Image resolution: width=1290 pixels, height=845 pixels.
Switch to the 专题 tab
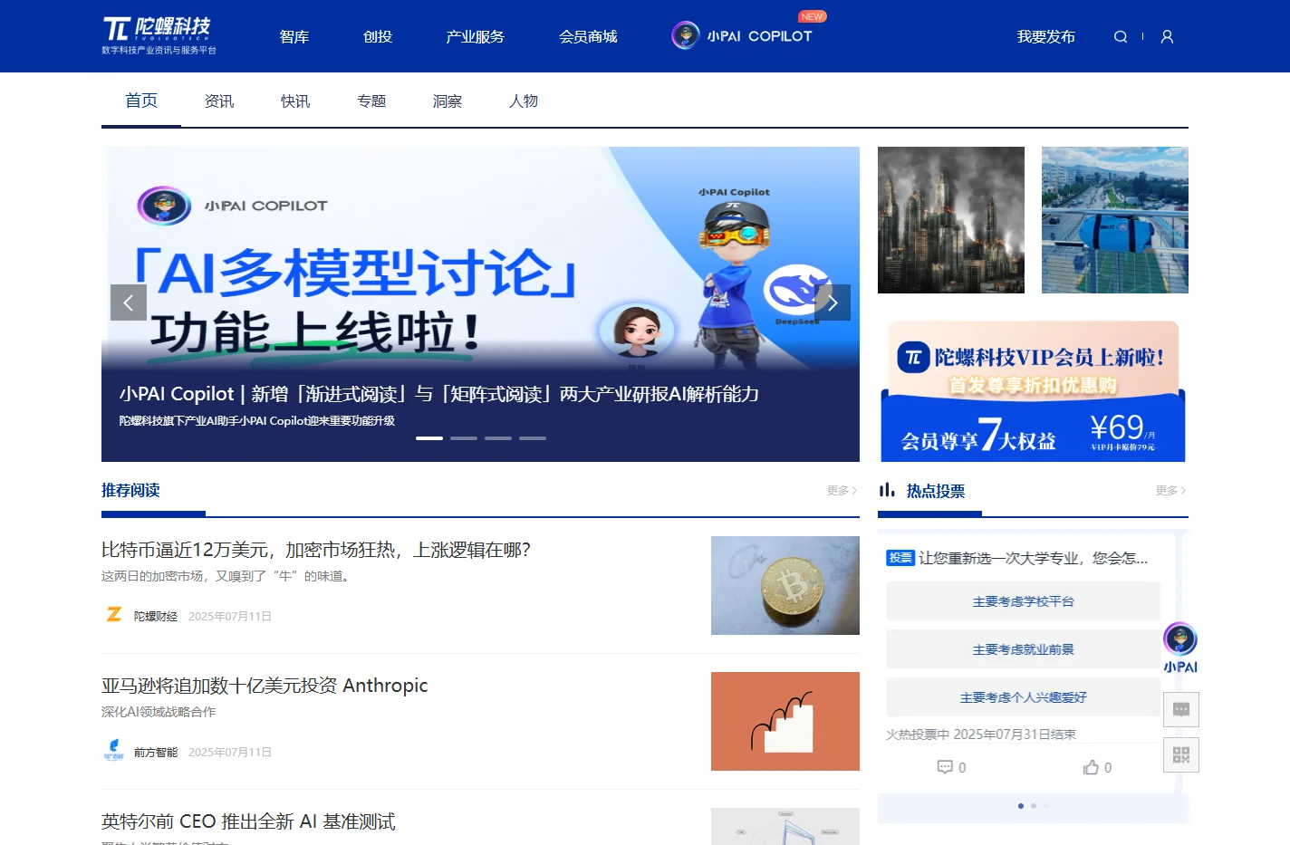pos(371,101)
